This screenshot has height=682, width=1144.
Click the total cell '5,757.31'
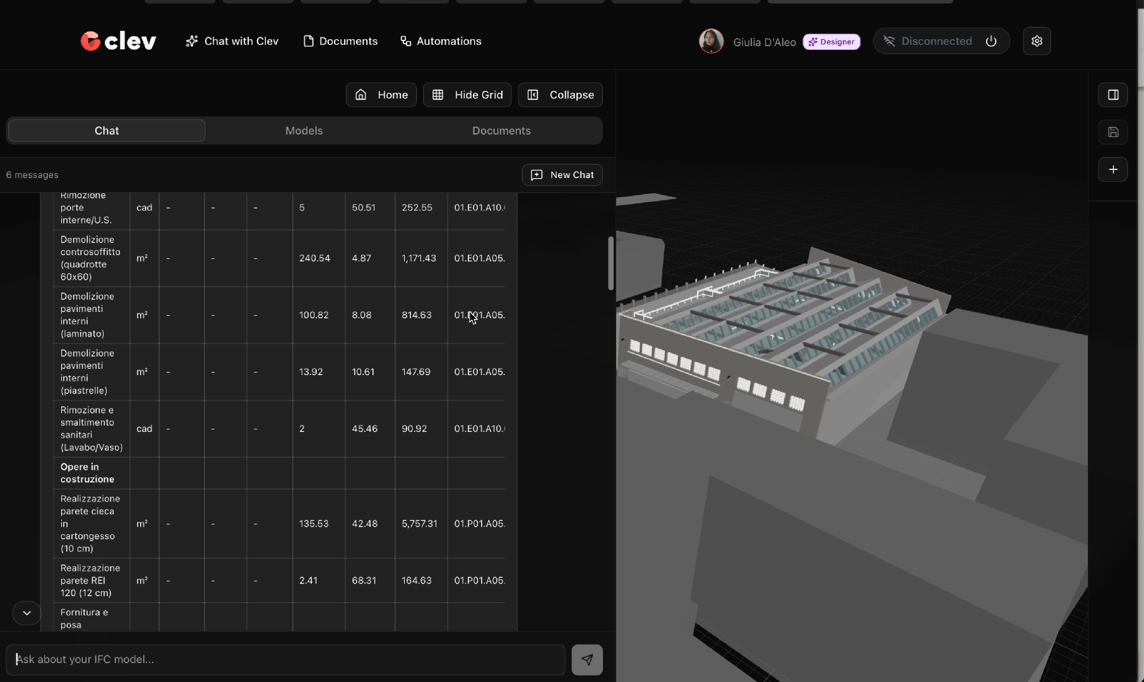(x=419, y=523)
